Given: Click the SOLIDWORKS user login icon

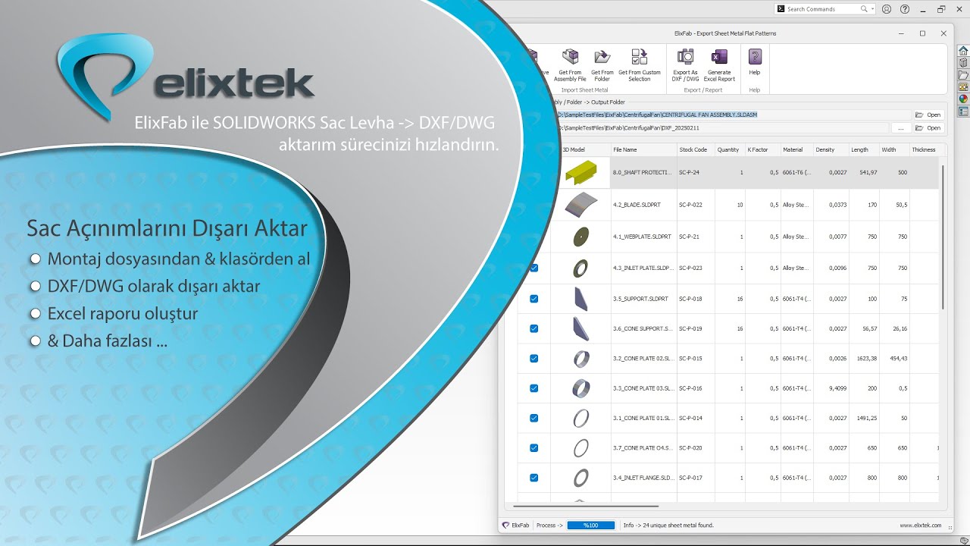Looking at the screenshot, I should point(887,9).
